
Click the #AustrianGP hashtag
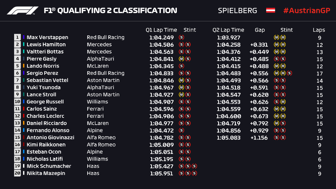tap(306, 10)
